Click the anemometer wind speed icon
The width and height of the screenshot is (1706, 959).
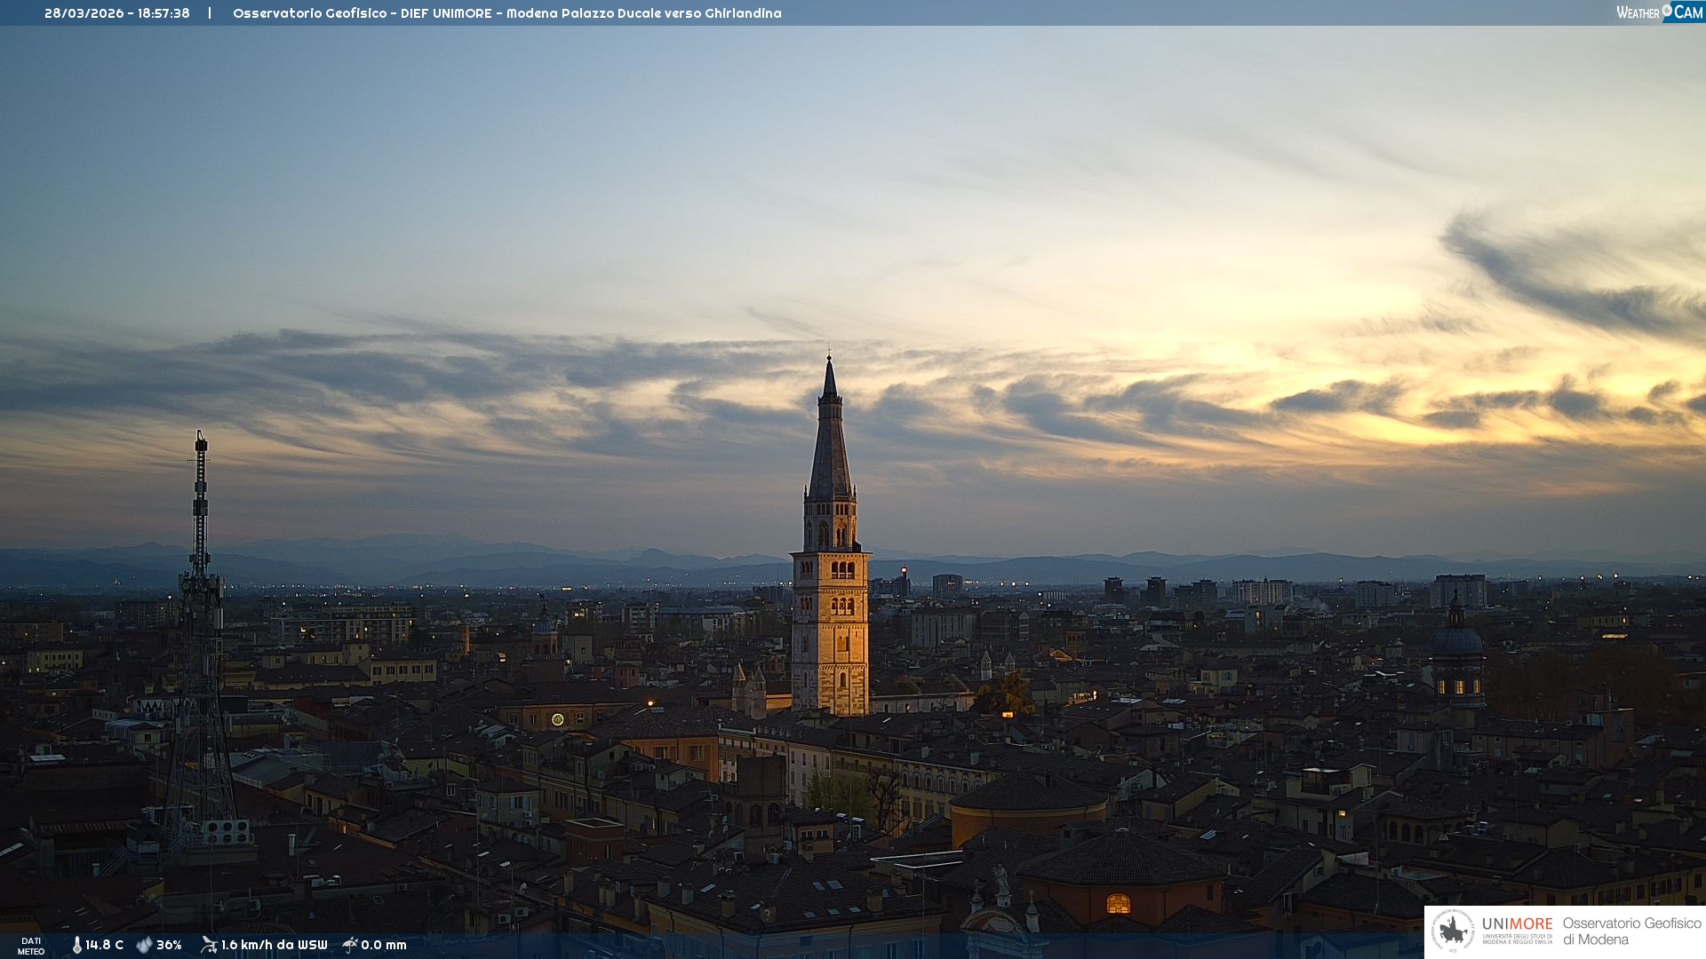click(209, 945)
